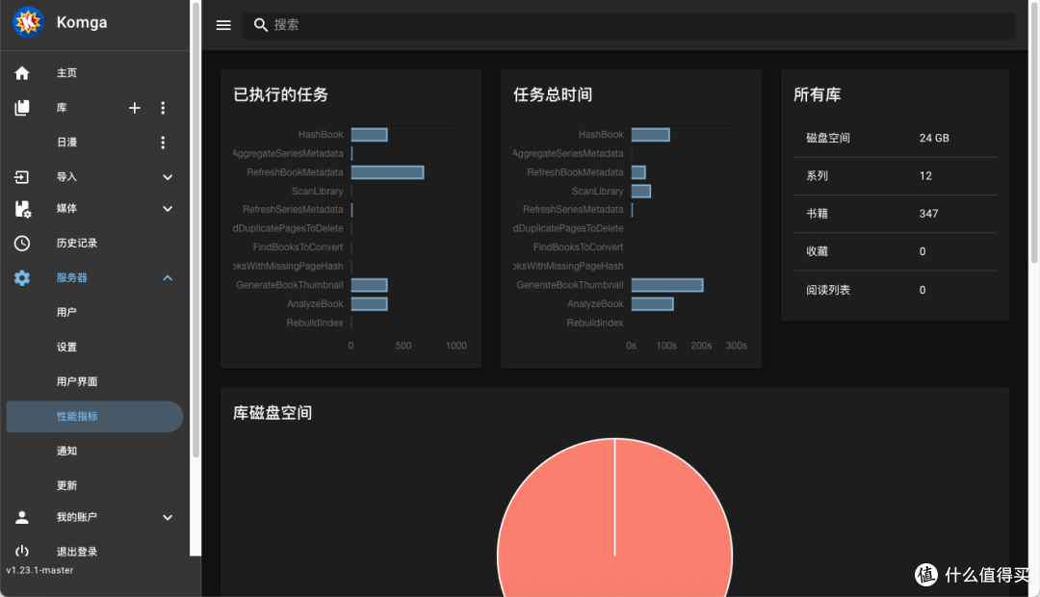Click the power icon for logout
The image size is (1040, 597).
click(22, 551)
